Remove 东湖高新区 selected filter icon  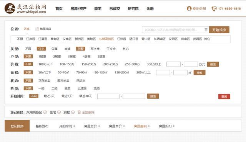45,112
